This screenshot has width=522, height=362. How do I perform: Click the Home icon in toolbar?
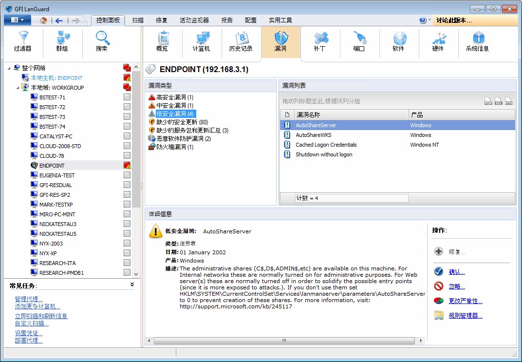(43, 20)
